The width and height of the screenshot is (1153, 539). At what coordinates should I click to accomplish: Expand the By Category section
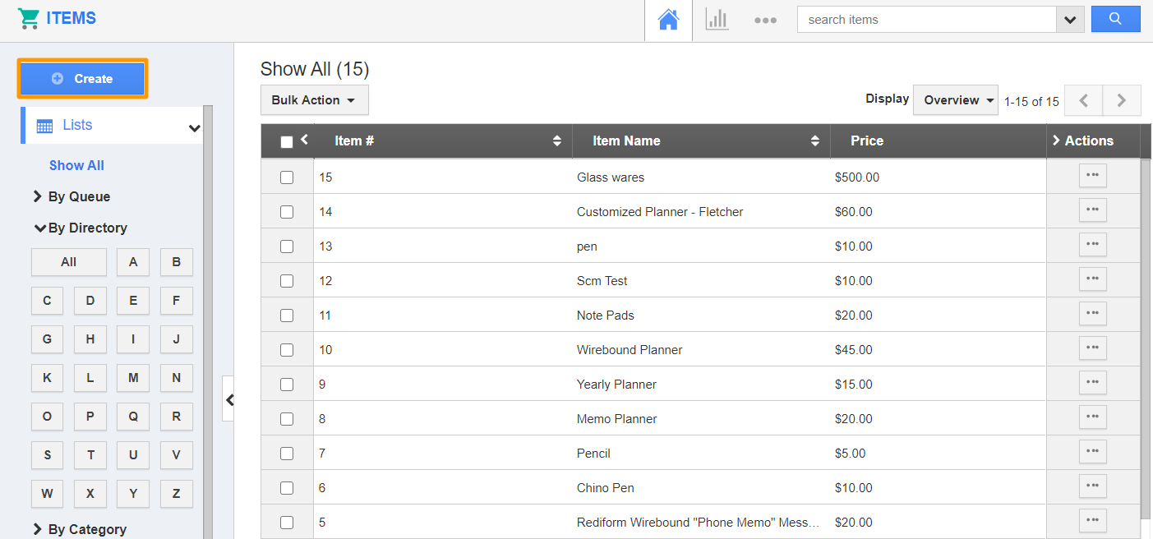(x=86, y=529)
